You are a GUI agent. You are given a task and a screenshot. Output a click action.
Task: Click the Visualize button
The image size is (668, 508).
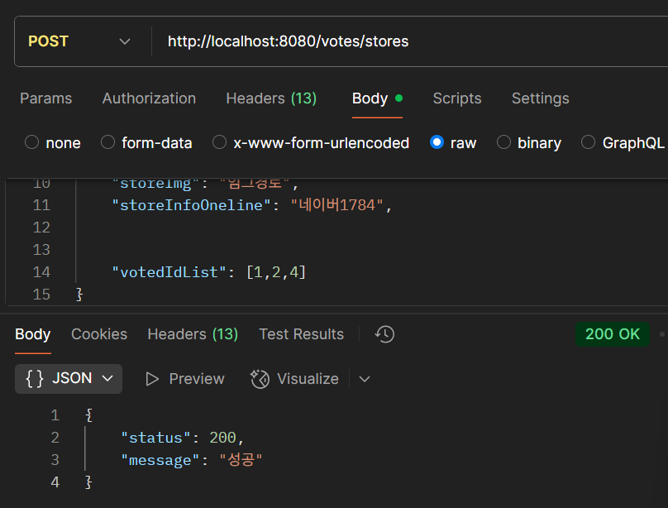tap(295, 378)
